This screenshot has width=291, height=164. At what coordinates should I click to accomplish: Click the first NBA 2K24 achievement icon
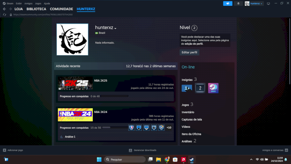(x=131, y=128)
